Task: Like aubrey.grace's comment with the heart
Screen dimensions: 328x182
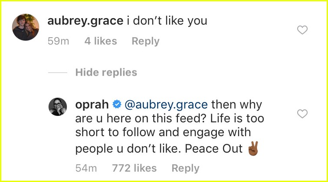Action: point(302,30)
